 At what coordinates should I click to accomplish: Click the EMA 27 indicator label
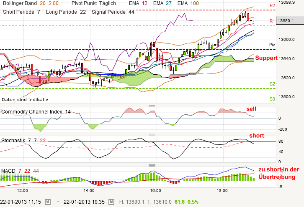click(x=162, y=3)
